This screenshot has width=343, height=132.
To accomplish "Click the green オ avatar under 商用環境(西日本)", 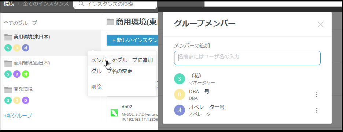I will (26, 74).
